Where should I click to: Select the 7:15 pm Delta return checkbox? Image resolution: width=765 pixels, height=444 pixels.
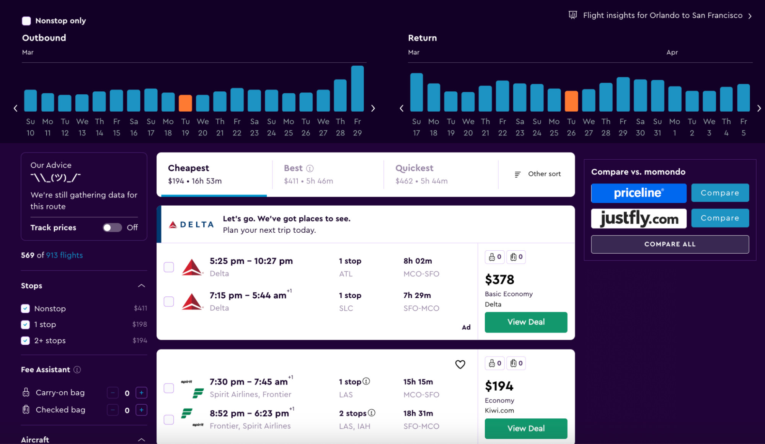[x=169, y=301]
